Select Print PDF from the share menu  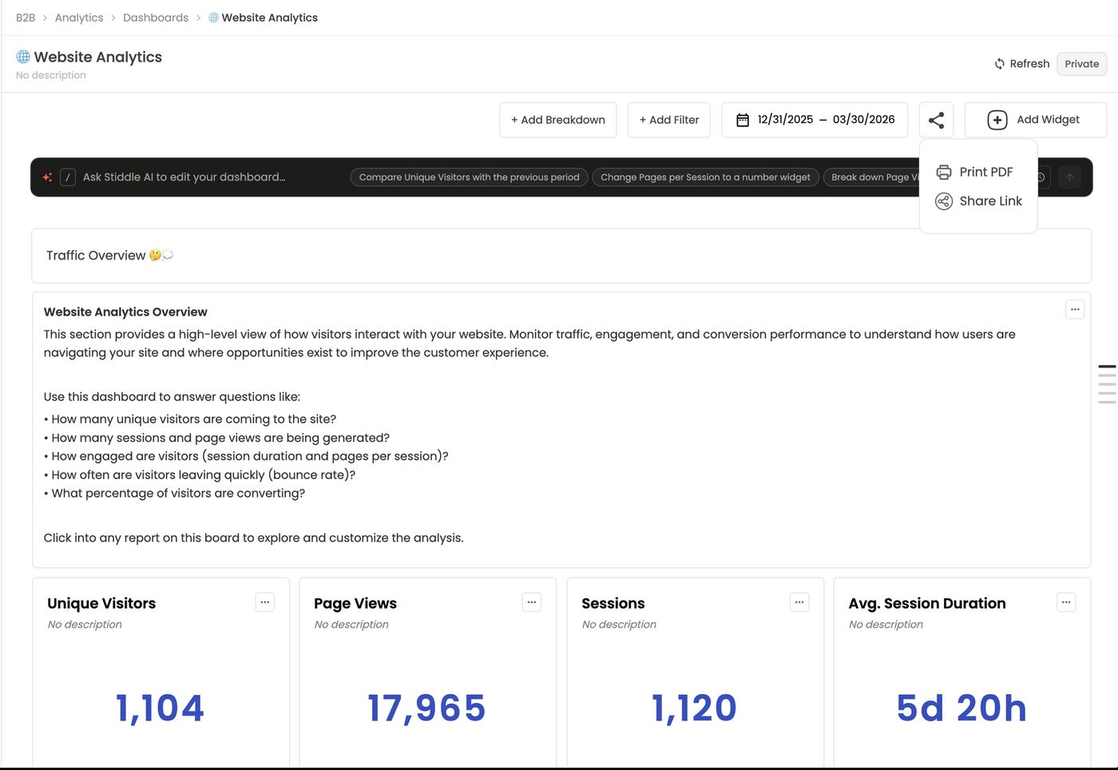point(974,172)
